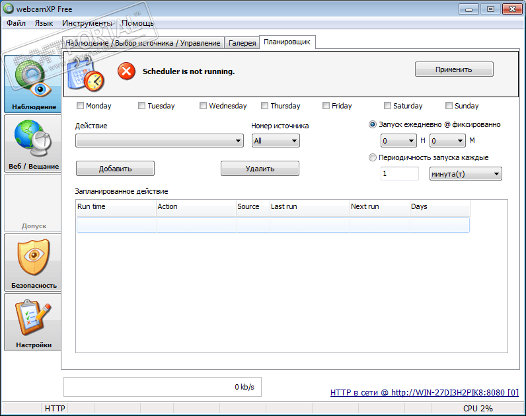Image resolution: width=526 pixels, height=416 pixels.
Task: Minimize the webcamXP Free window
Action: [469, 9]
